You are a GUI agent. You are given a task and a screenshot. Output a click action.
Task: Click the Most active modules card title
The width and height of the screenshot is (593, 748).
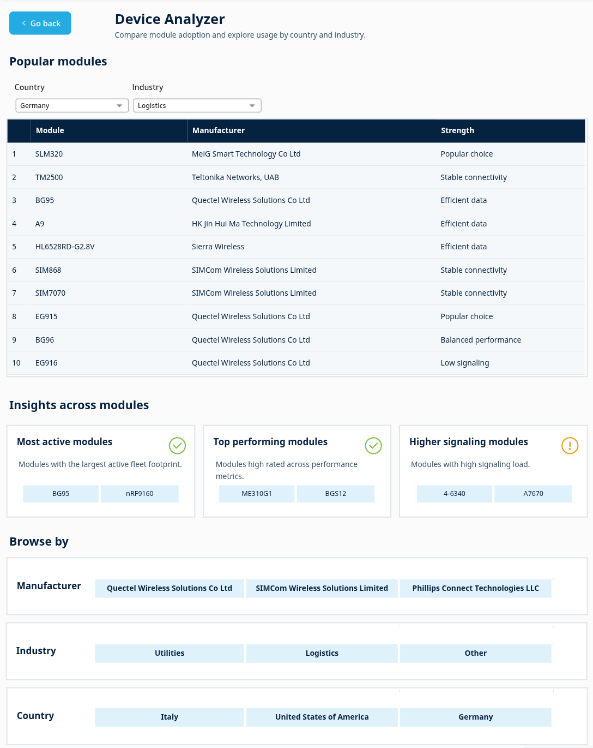pyautogui.click(x=65, y=442)
